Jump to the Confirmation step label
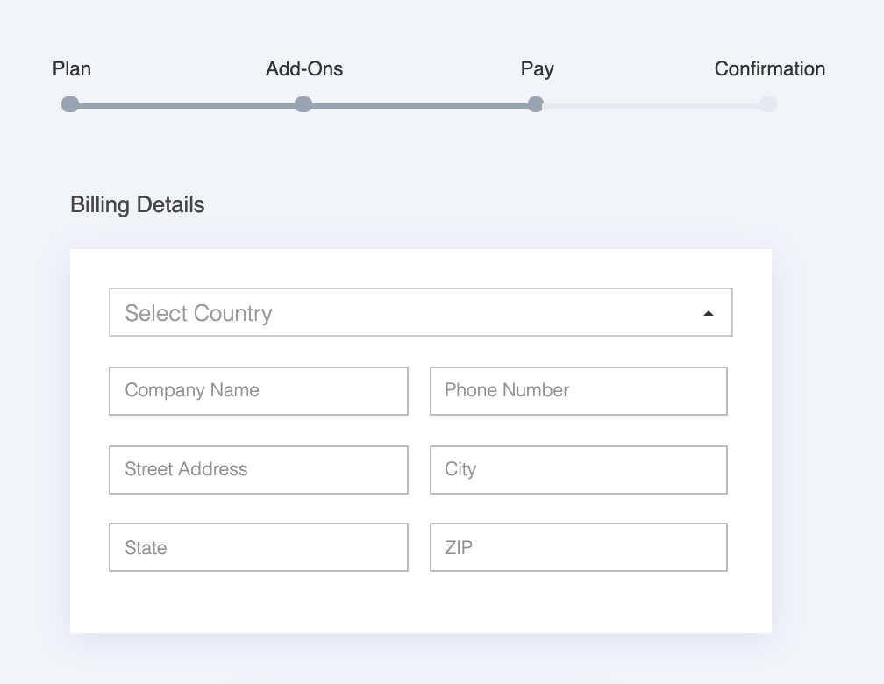Screen dimensions: 884x684 click(769, 69)
